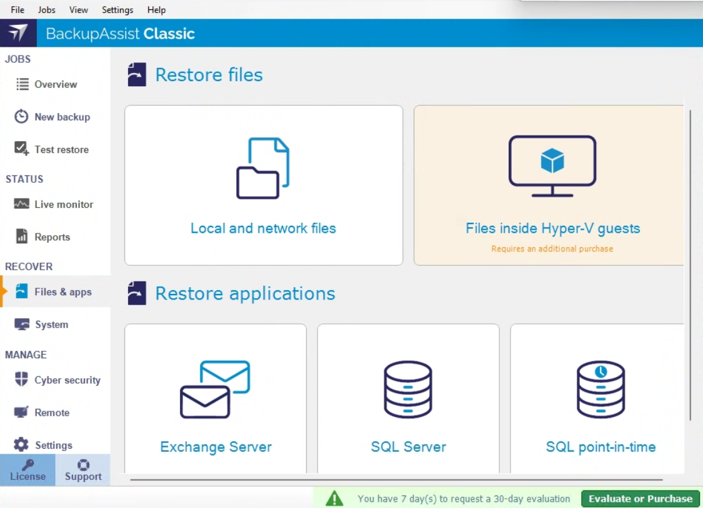Click the Settings gear icon in sidebar
This screenshot has width=703, height=508.
[x=22, y=445]
